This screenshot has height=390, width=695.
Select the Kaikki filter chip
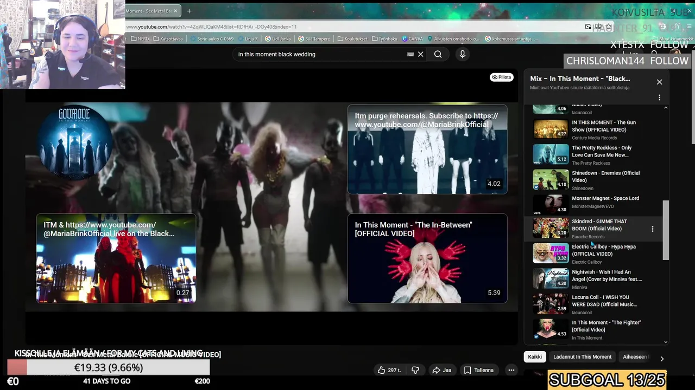[x=535, y=357]
